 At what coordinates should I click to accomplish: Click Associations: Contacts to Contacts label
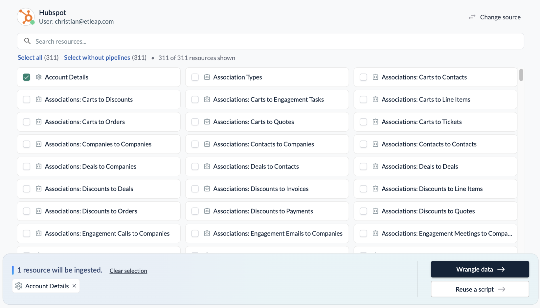click(429, 144)
